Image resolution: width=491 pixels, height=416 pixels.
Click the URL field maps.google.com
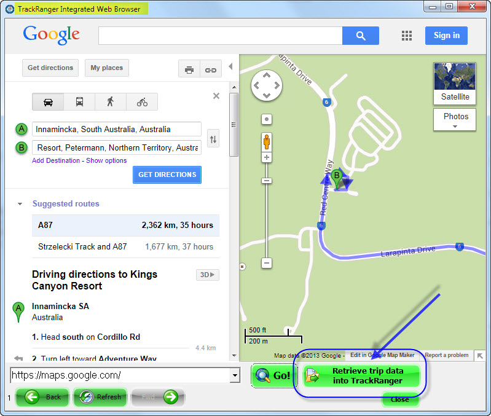(x=120, y=375)
